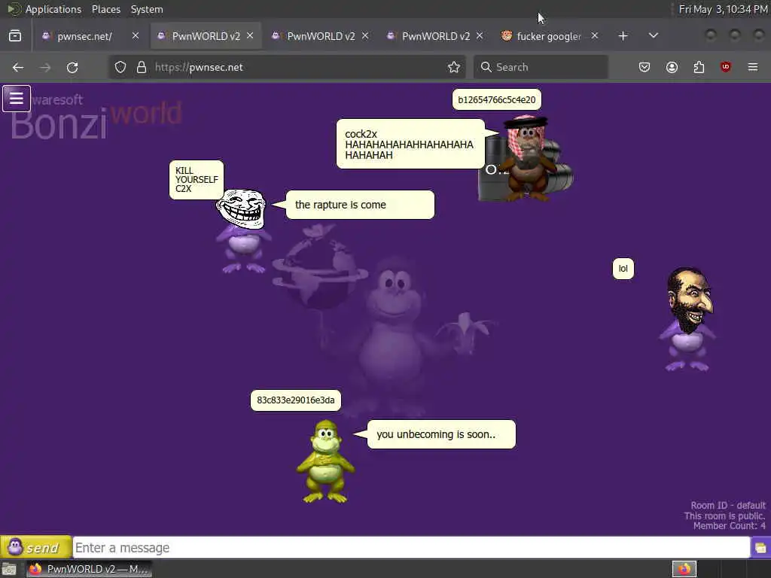Open the tracking protection shield icon
The image size is (771, 578).
coord(120,67)
